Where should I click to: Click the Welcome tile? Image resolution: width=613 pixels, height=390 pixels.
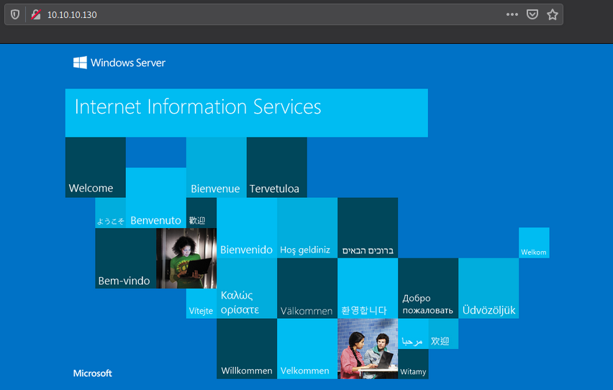(x=96, y=167)
